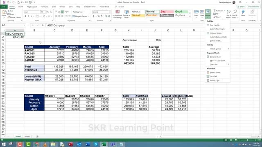
Task: Expand Tab Color submenu
Action: tap(217, 65)
